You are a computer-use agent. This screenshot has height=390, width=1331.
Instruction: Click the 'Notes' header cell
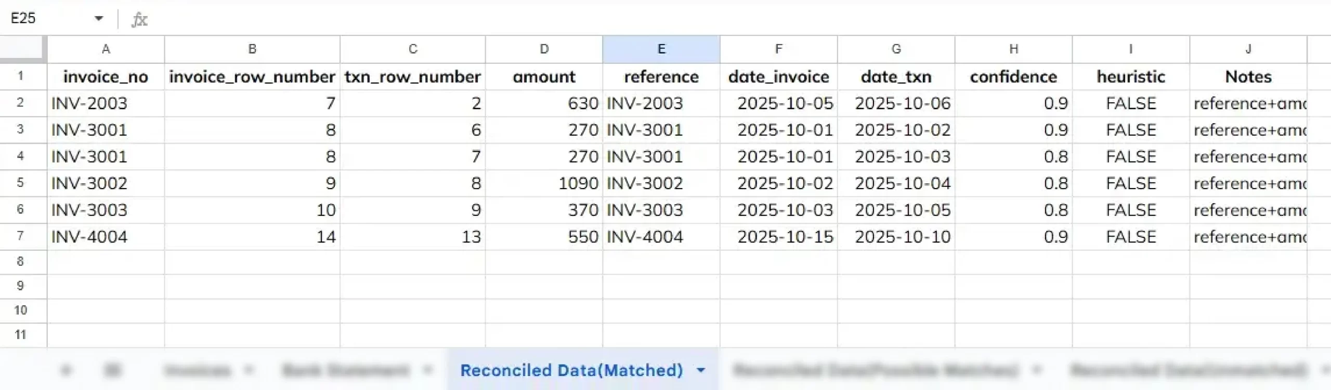(x=1248, y=77)
